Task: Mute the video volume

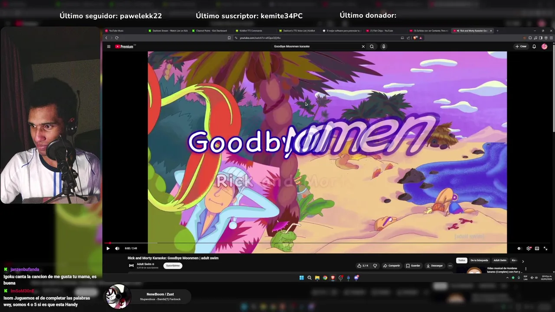Action: coord(117,248)
